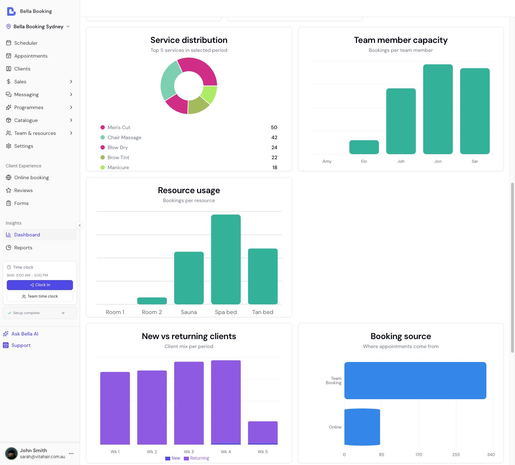Click John Smith's profile avatar
The width and height of the screenshot is (515, 465).
tap(11, 454)
